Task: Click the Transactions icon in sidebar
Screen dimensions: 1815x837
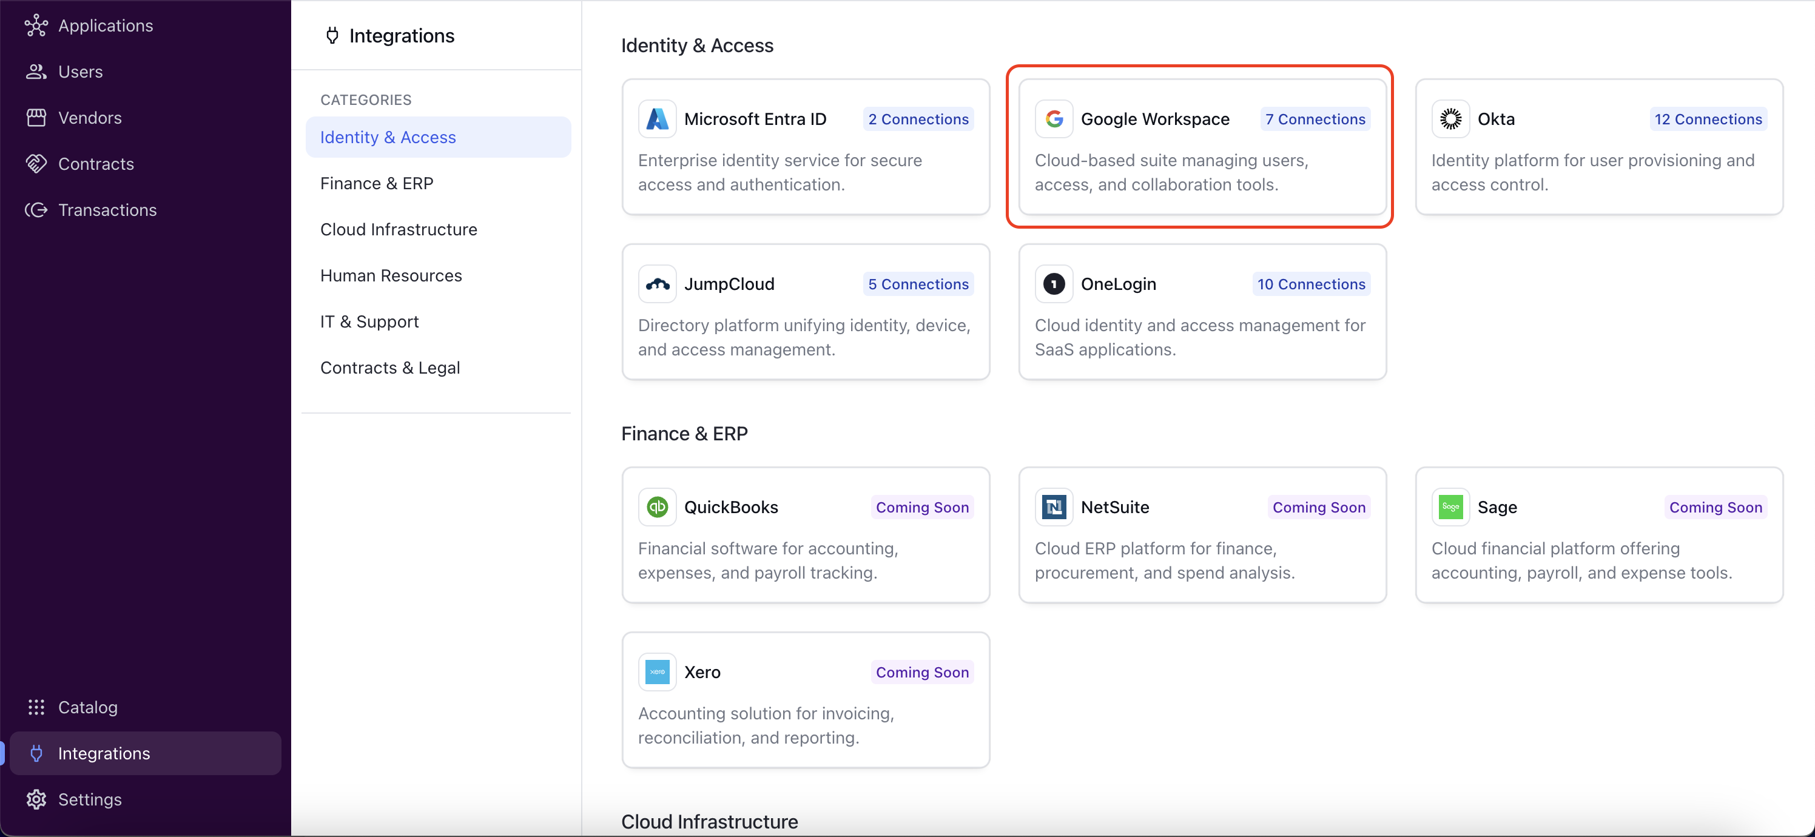Action: tap(36, 210)
